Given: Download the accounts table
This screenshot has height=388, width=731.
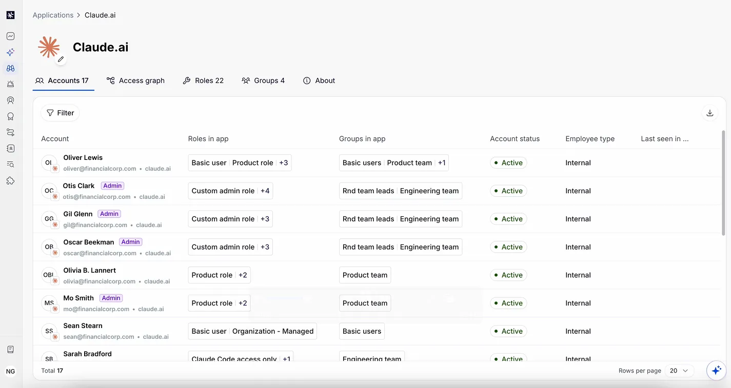Looking at the screenshot, I should (x=710, y=113).
